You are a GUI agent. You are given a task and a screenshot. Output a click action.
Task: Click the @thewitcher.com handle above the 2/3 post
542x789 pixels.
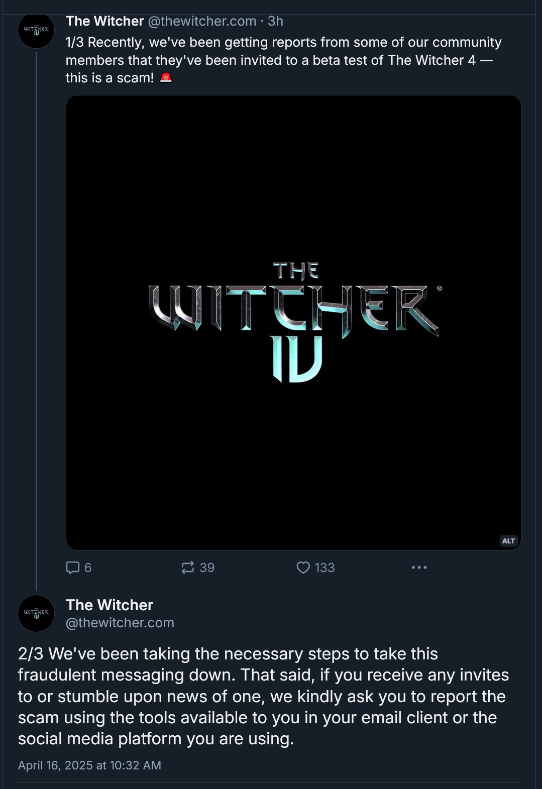[120, 623]
